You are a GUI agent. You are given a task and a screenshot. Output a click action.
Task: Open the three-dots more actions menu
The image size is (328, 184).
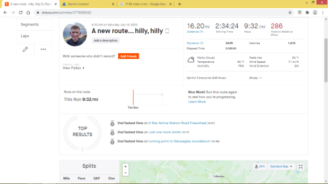coord(43,49)
